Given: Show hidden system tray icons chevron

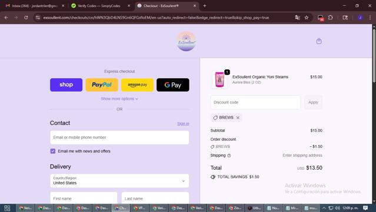Looking at the screenshot, I should (324, 208).
